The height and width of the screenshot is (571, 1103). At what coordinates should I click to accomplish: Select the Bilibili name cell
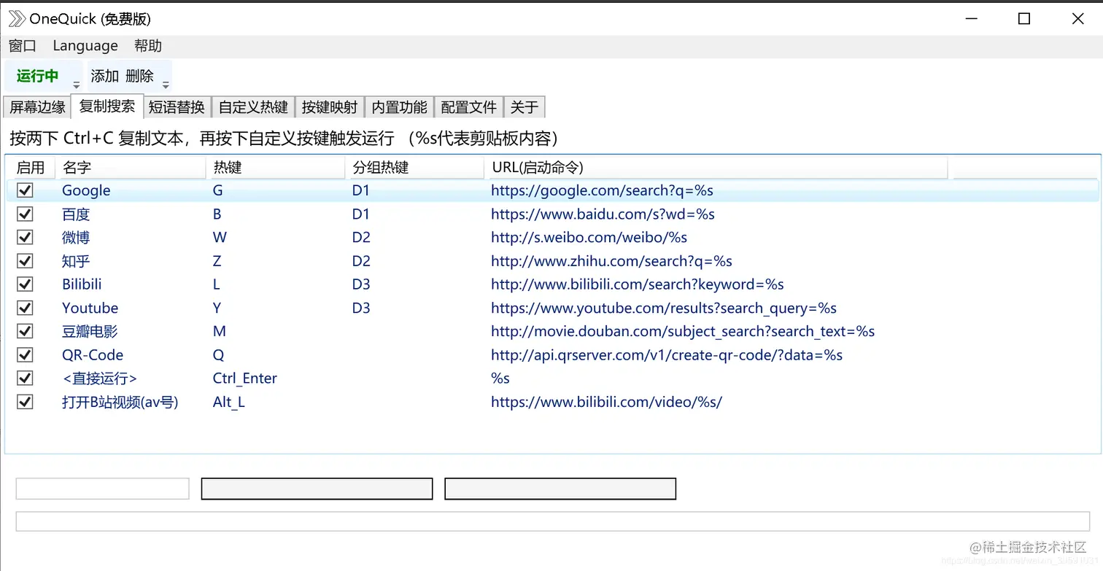click(82, 284)
